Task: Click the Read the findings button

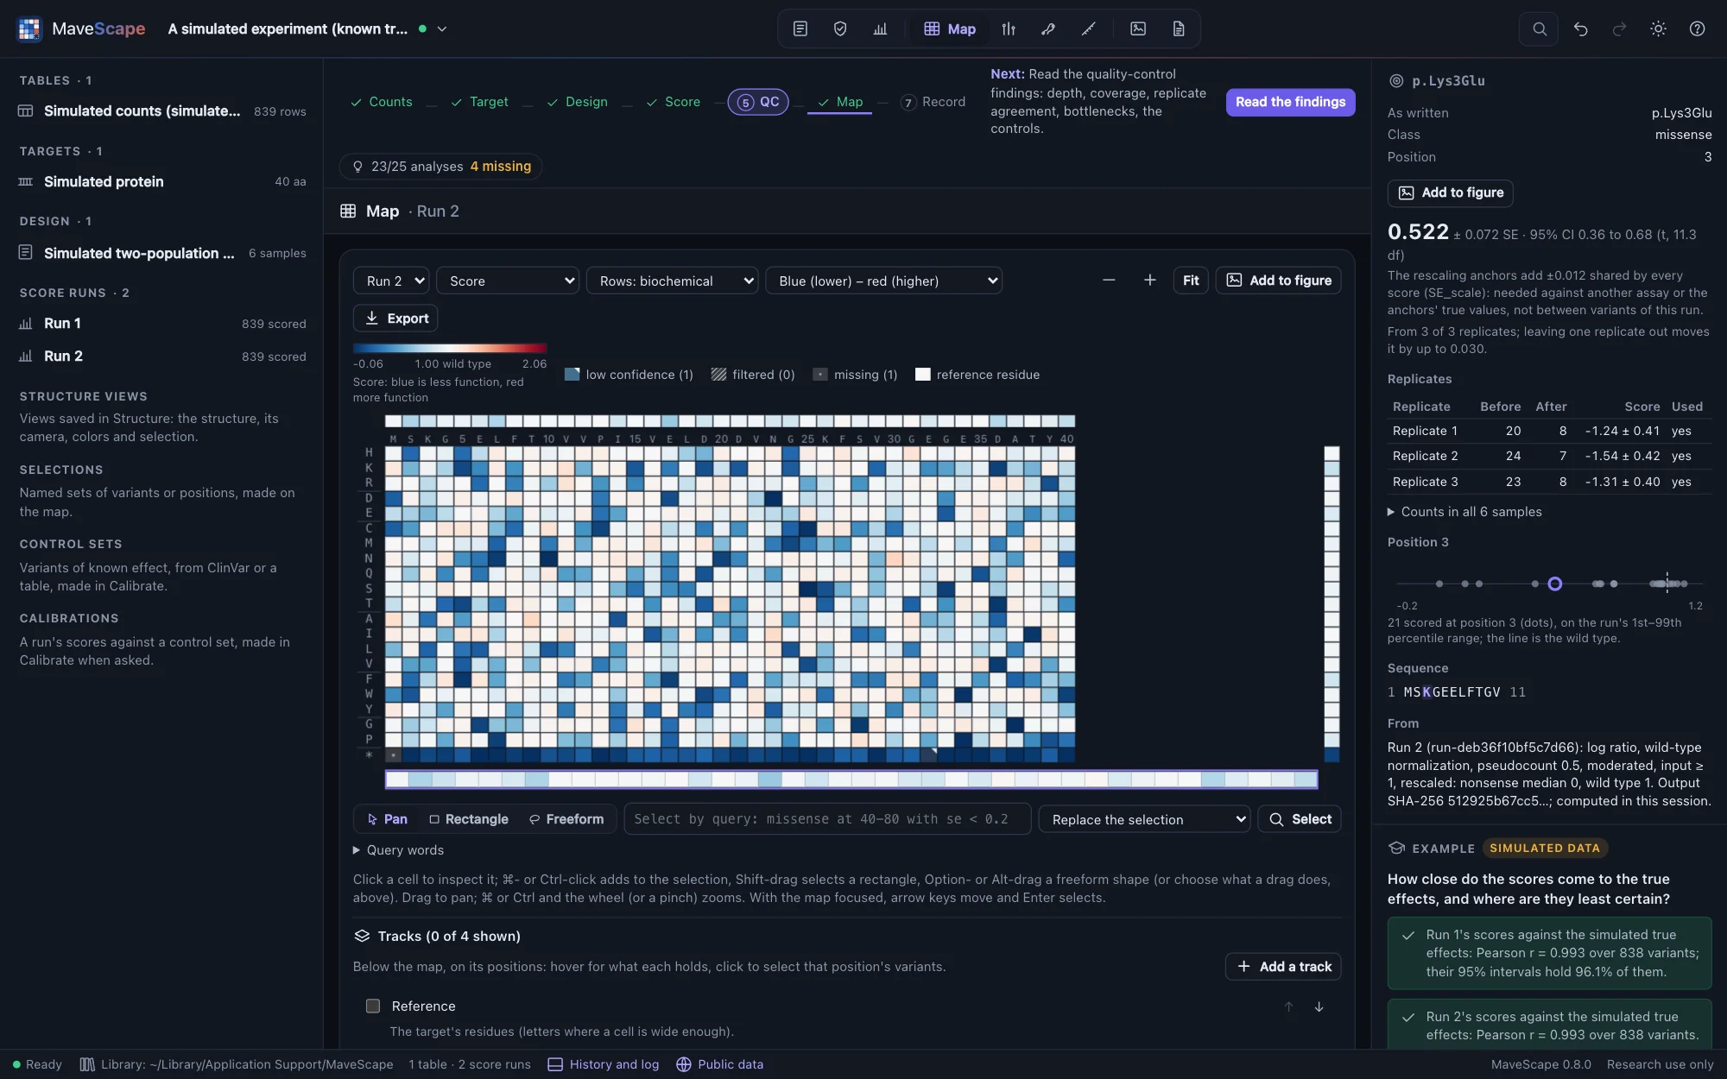Action: click(1290, 102)
